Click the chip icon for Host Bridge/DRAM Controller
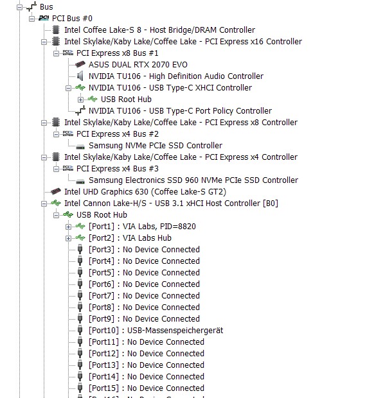Screen dimensions: 365x398 click(56, 30)
